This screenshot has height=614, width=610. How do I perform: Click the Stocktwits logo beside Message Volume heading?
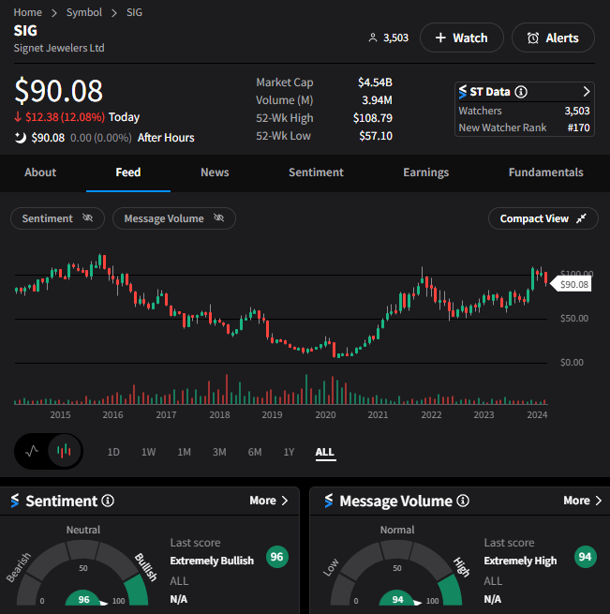pos(329,501)
